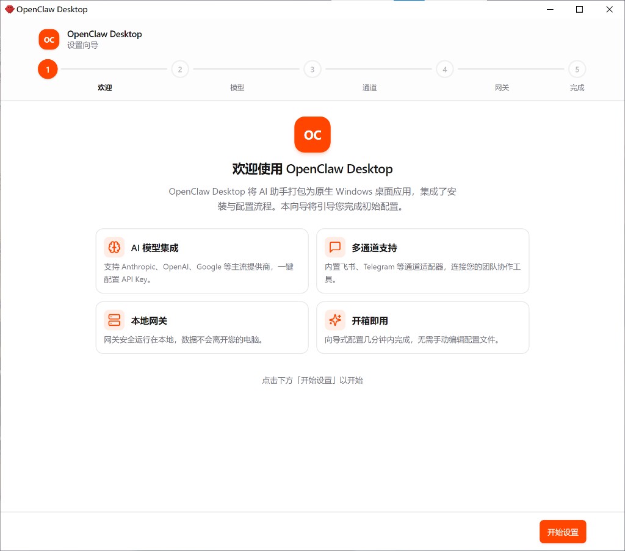625x551 pixels.
Task: Click the chat bubble icon for 多通道支持
Action: [x=335, y=247]
